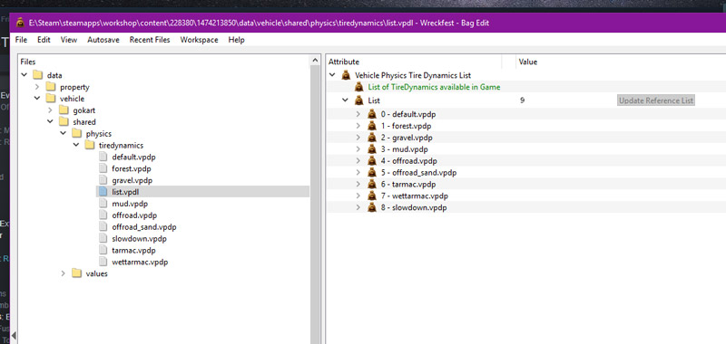Click bag icon for 4 - offroad.vpdp

(372, 161)
